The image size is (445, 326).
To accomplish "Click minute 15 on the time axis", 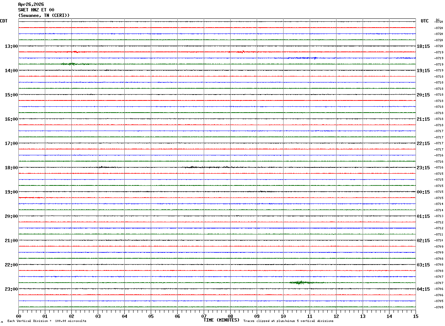I will coord(416,316).
